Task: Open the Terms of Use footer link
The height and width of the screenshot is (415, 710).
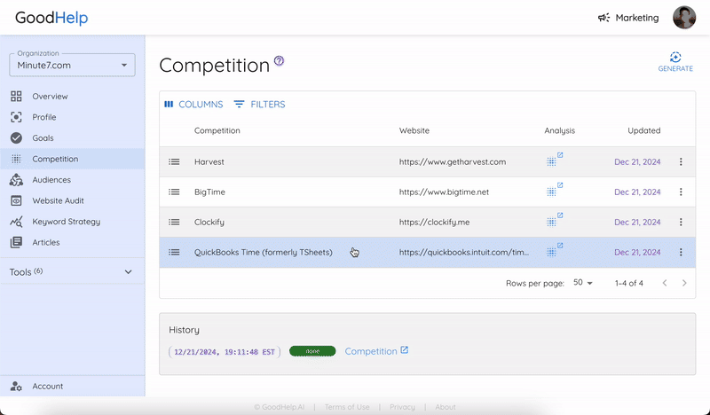Action: pyautogui.click(x=347, y=407)
